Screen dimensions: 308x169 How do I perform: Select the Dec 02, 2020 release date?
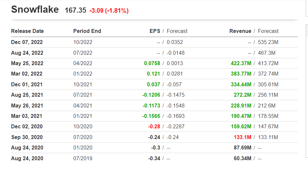27,127
